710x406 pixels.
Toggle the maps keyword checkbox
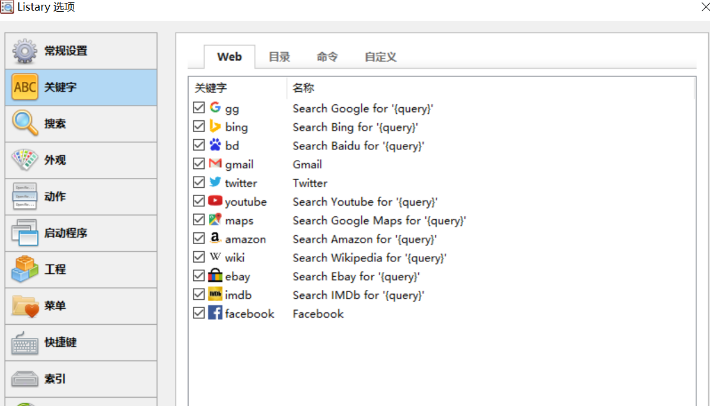click(199, 219)
